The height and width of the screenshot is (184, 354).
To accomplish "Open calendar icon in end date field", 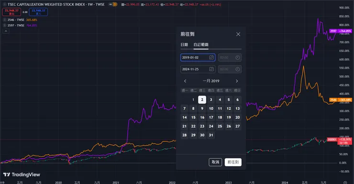I will tap(211, 69).
